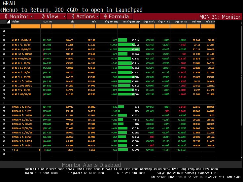Click the vertical scrollbar on the right edge
This screenshot has width=243, height=182.
pyautogui.click(x=241, y=90)
